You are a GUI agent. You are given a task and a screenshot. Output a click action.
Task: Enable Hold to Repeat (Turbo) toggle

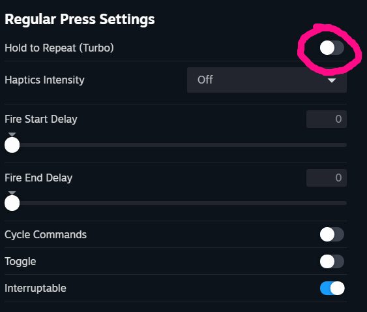click(332, 48)
